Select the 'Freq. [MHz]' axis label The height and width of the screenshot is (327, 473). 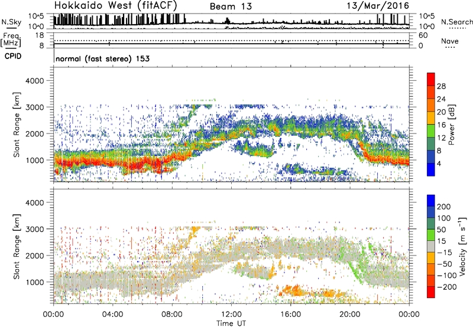[11, 40]
